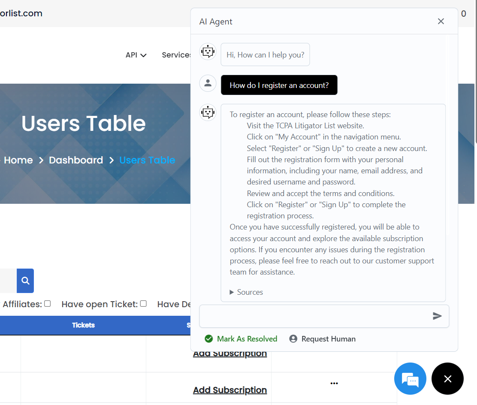Expand the Sources disclosure triangle
Screen dimensions: 477x405
click(x=232, y=292)
